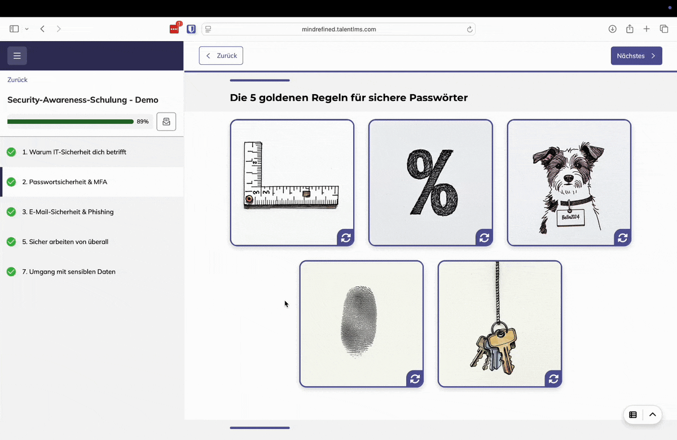
Task: Open the Safari sidebar dropdown arrow
Action: tap(27, 29)
